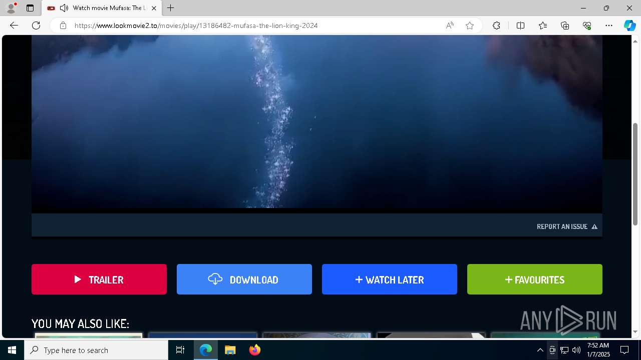Open Browser essentials icon
This screenshot has height=360, width=641.
587,25
